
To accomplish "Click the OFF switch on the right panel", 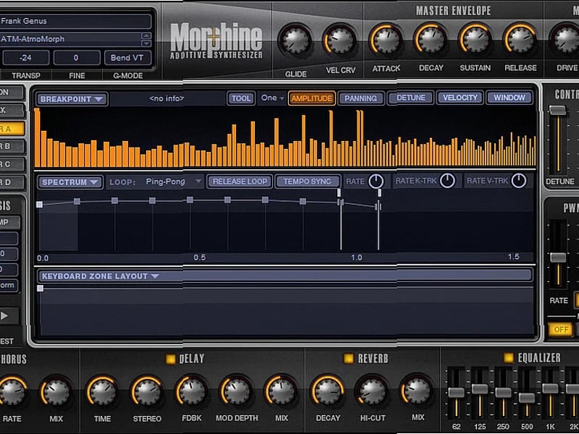I will [559, 329].
